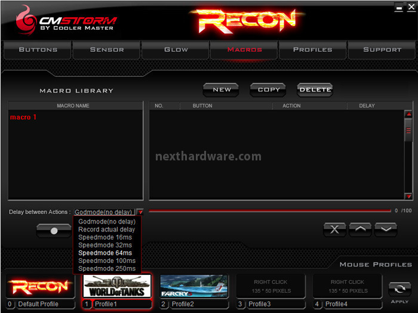Create a macro with the New button
Viewport: 418px width, 313px height.
pos(221,90)
